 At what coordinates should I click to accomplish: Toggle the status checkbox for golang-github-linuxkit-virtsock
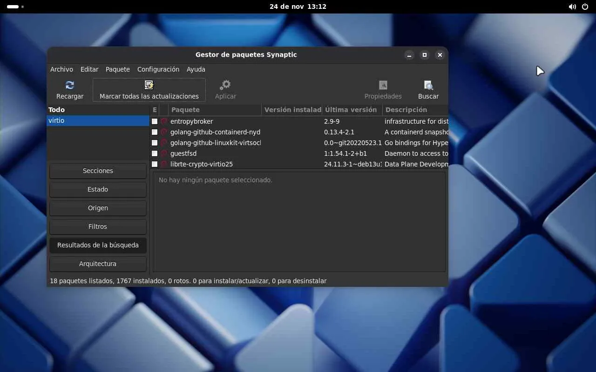pyautogui.click(x=155, y=143)
